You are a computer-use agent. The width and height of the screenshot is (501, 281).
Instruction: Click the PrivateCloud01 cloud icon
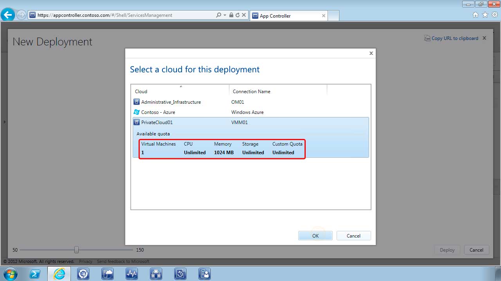point(136,122)
